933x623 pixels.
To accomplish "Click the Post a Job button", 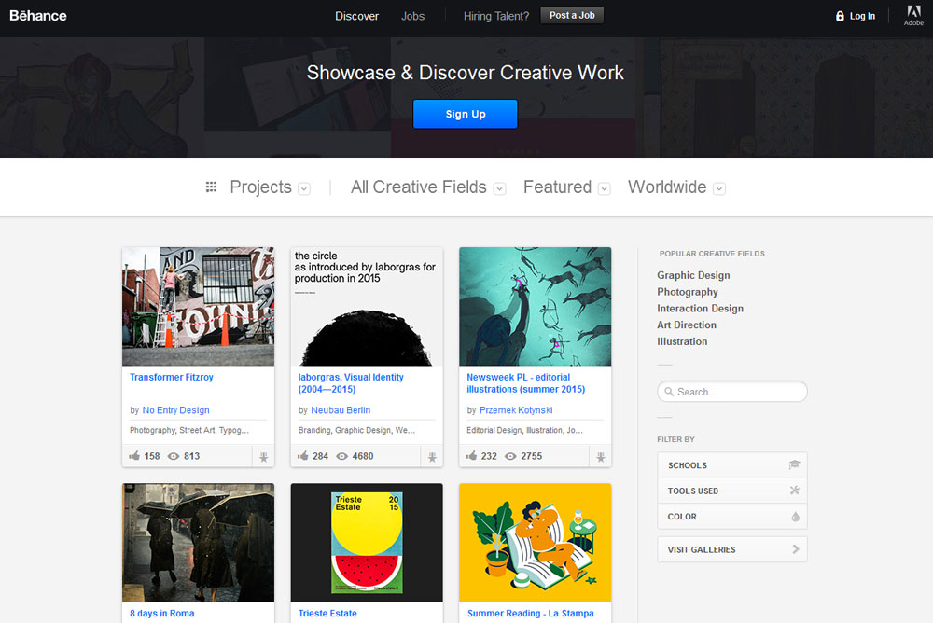I will 572,15.
